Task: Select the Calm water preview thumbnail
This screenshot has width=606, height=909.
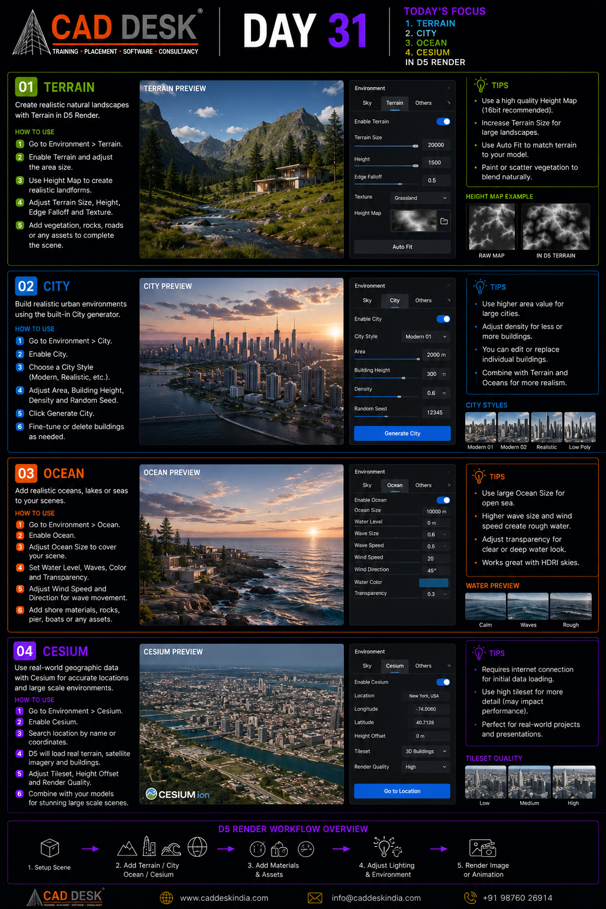Action: (486, 607)
